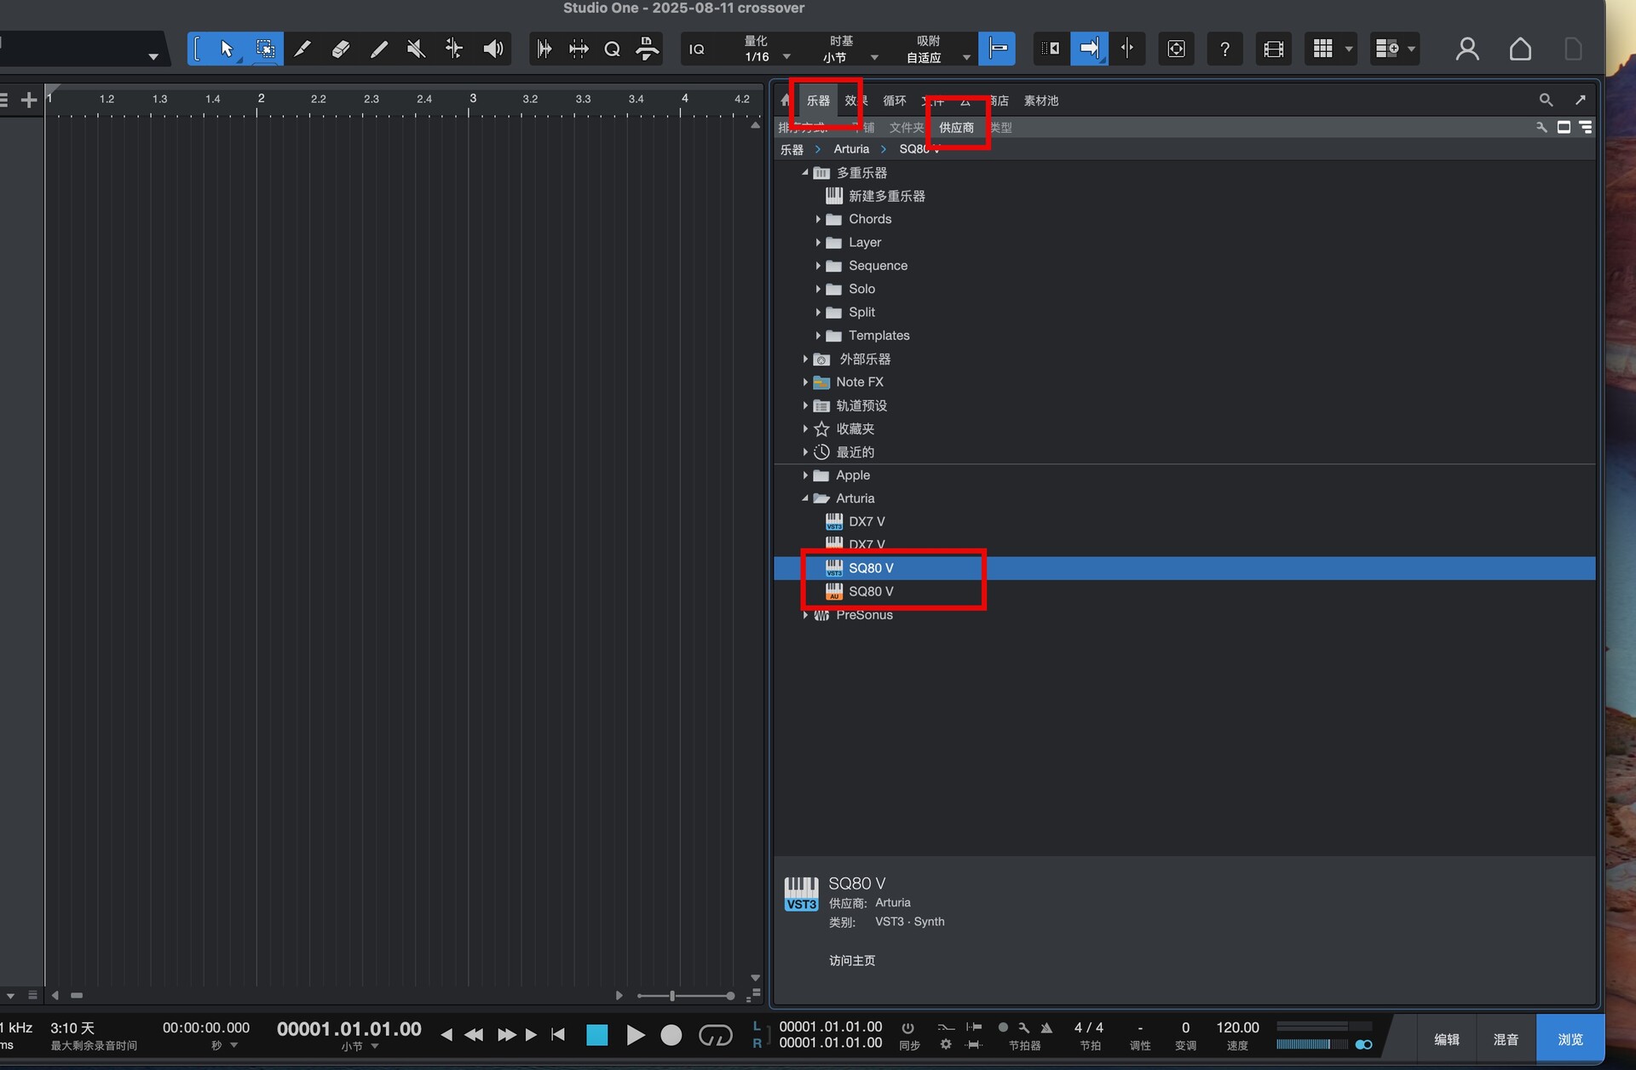Image resolution: width=1636 pixels, height=1070 pixels.
Task: Click the metronome settings wrench
Action: pyautogui.click(x=1024, y=1027)
